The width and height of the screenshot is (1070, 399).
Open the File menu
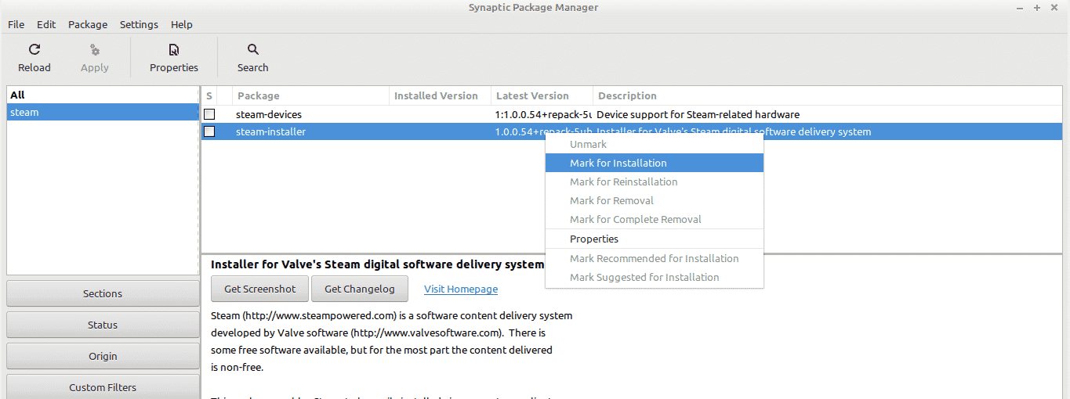16,24
